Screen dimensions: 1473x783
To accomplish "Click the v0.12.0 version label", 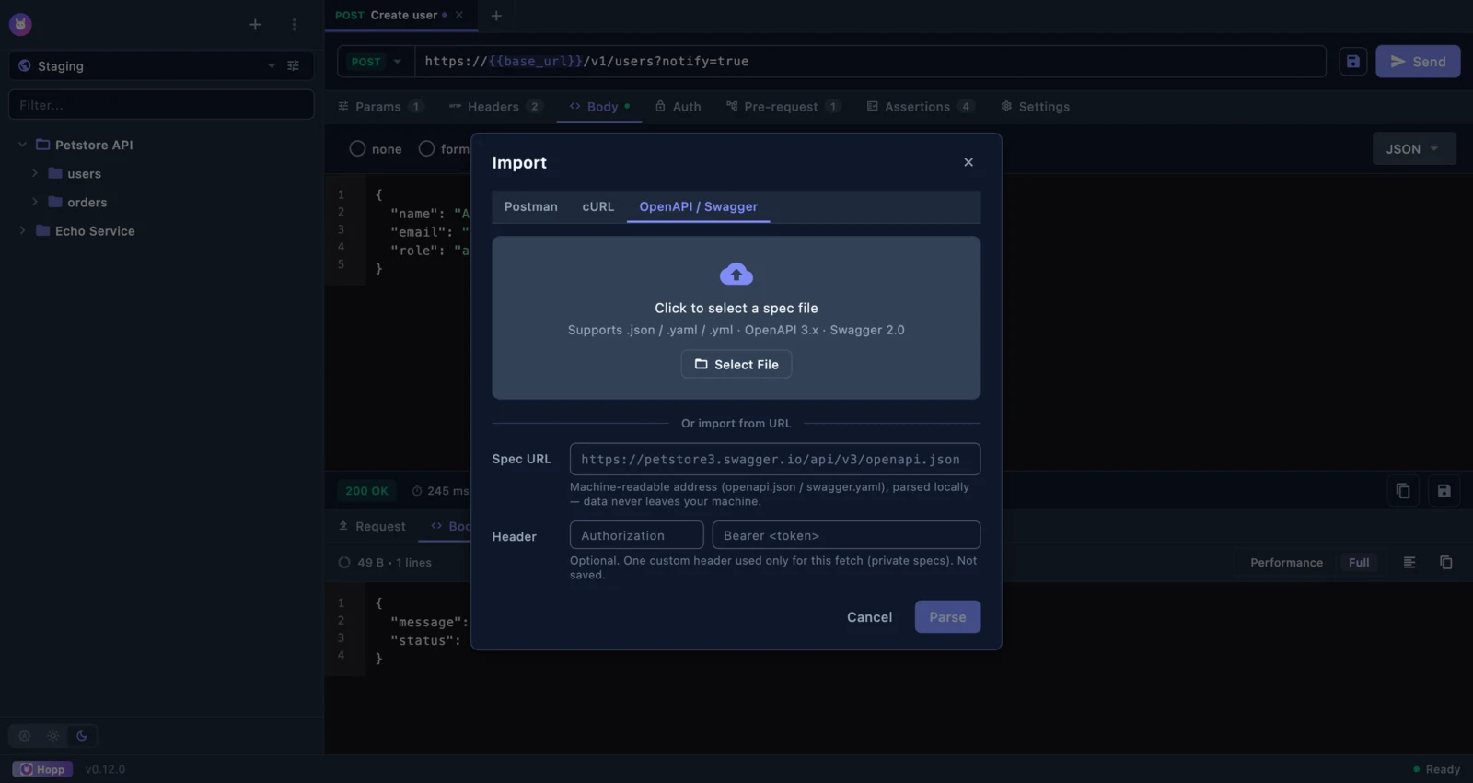I will coord(105,769).
